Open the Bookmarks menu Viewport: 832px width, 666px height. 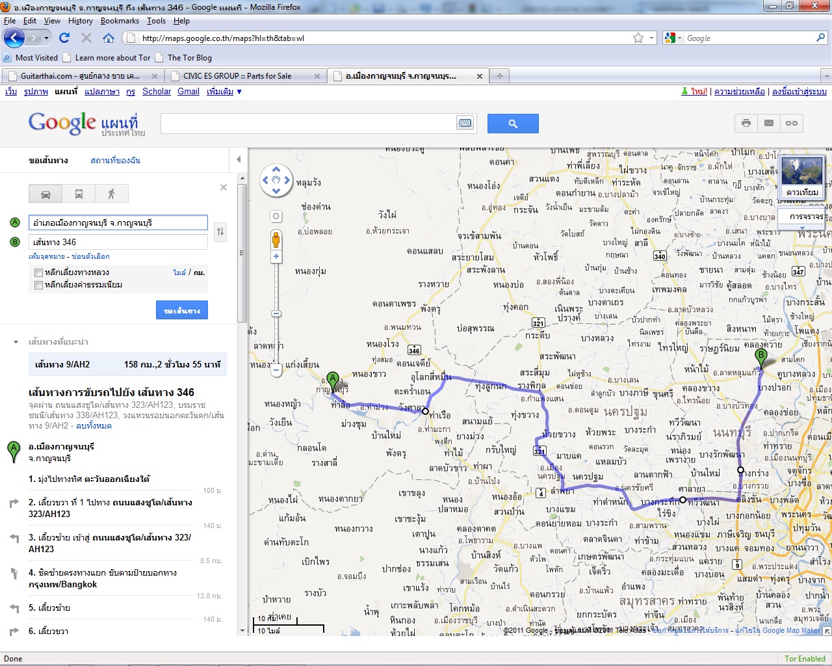point(120,21)
